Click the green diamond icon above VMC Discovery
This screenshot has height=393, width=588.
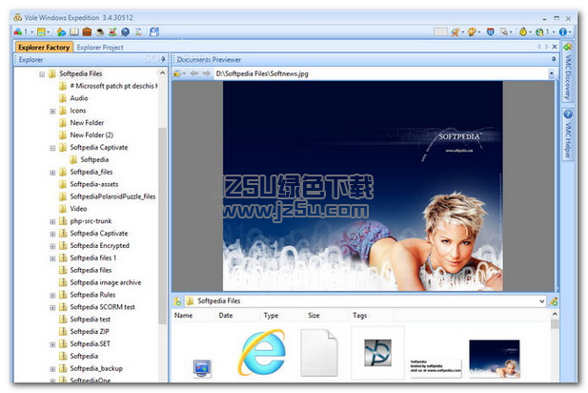568,47
